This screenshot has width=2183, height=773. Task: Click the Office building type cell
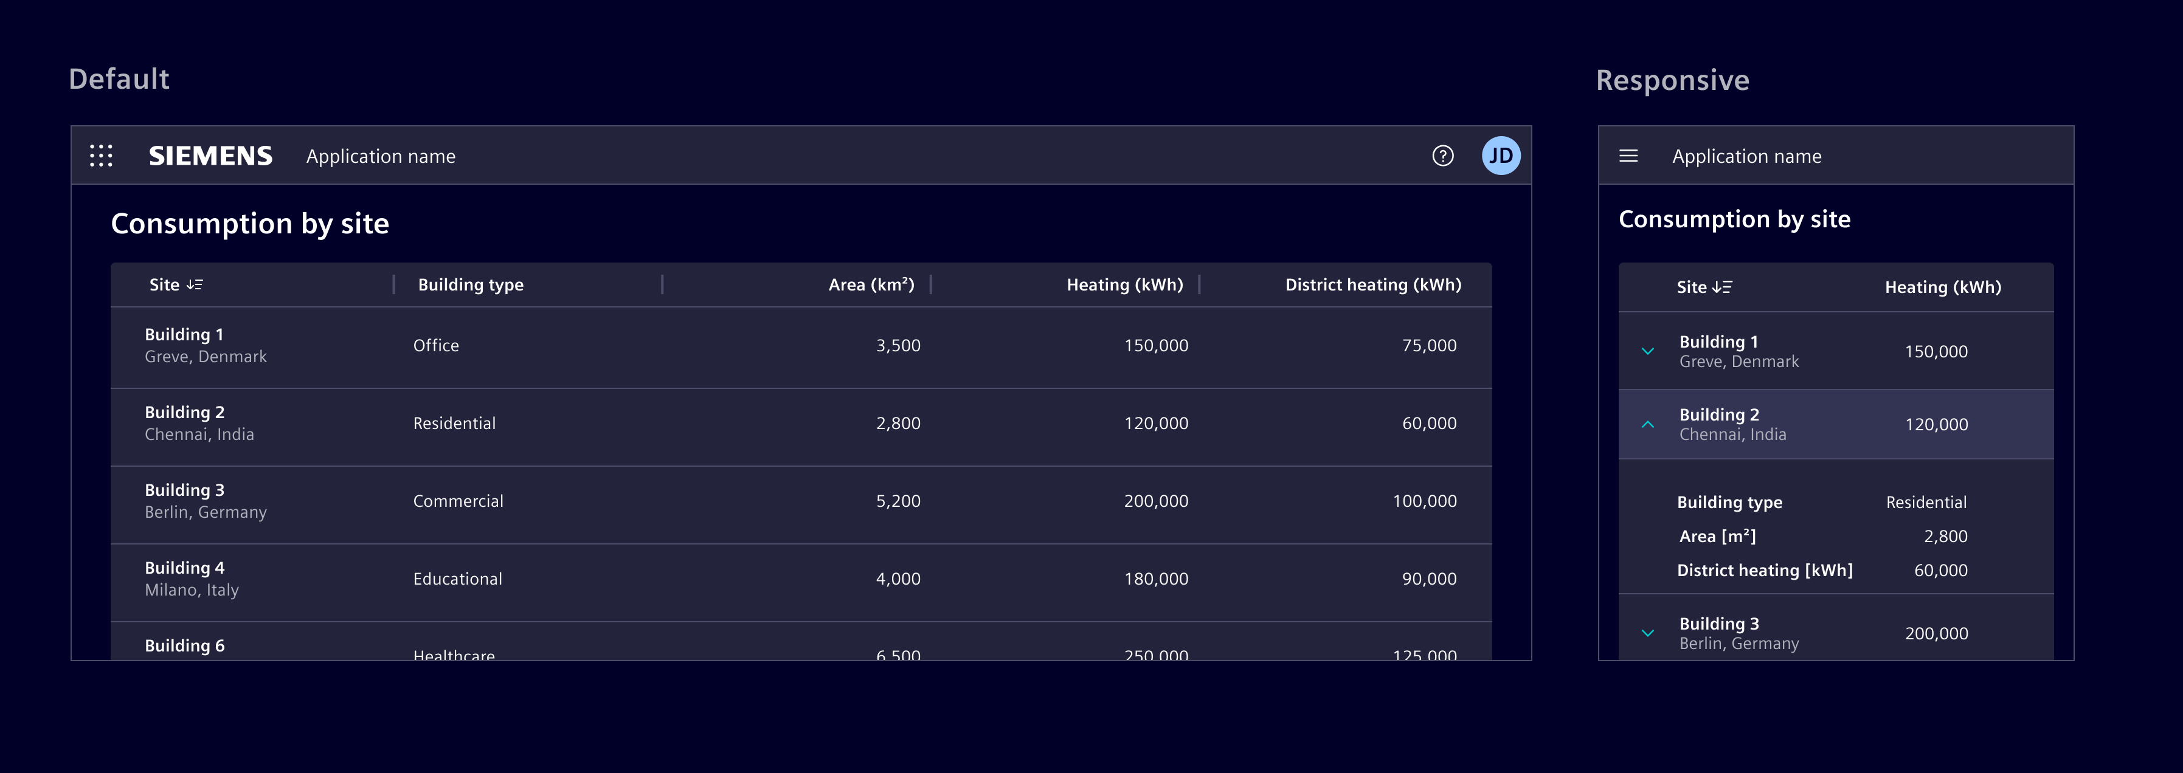(435, 345)
